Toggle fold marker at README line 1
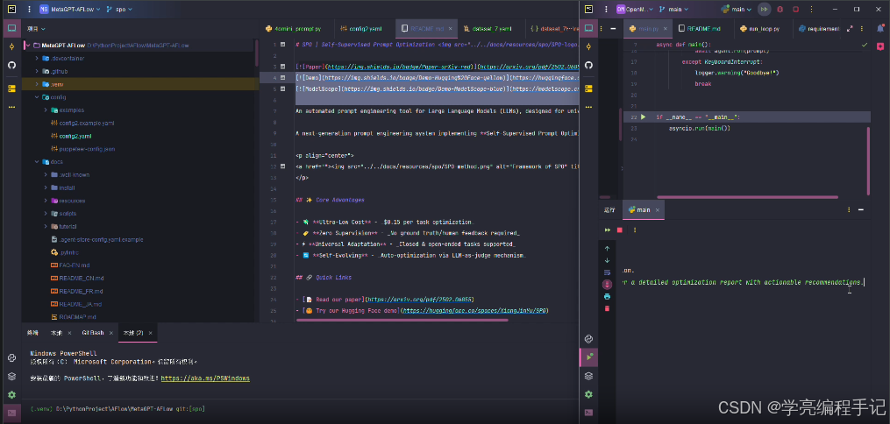This screenshot has height=424, width=890. (283, 44)
